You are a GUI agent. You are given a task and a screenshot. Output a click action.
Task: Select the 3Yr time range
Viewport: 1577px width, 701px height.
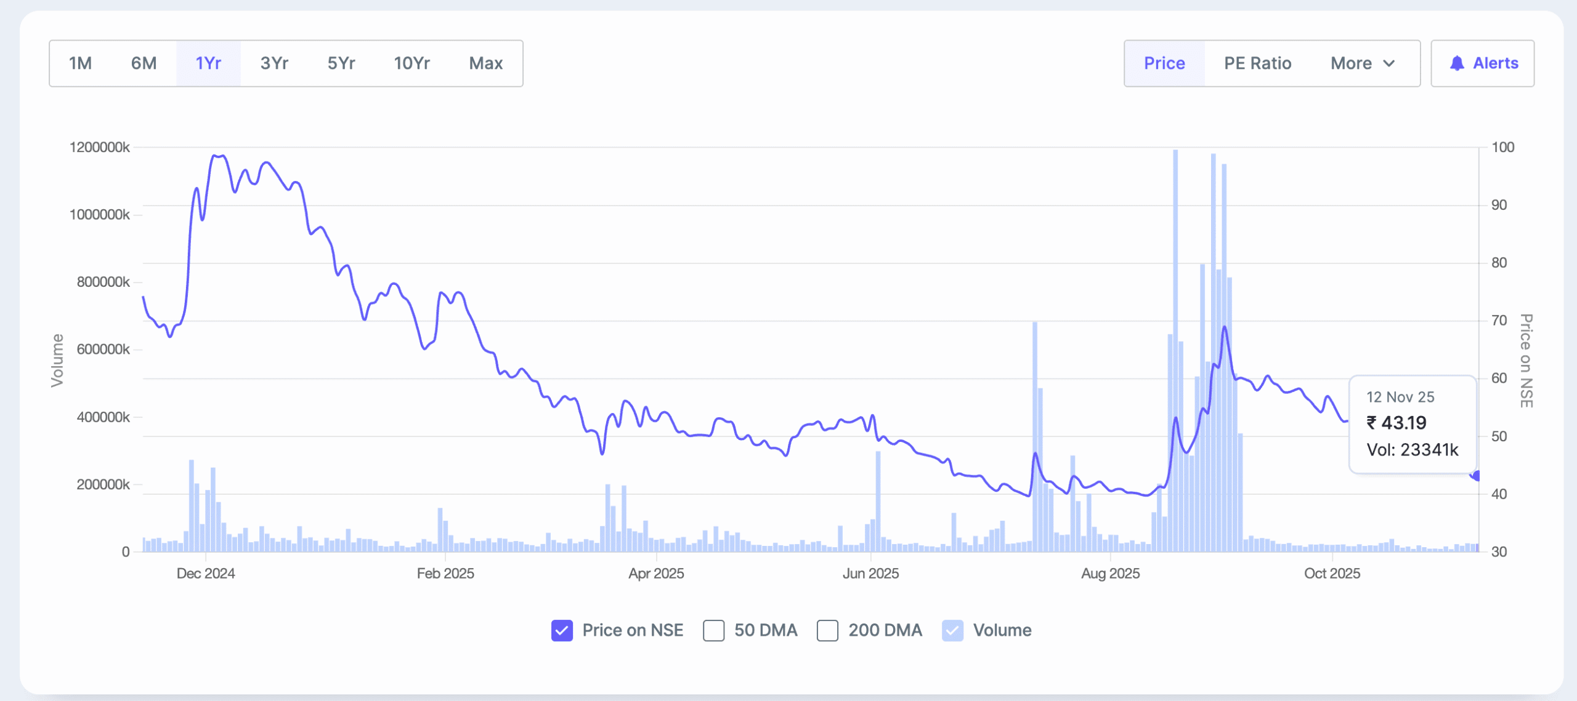(274, 63)
